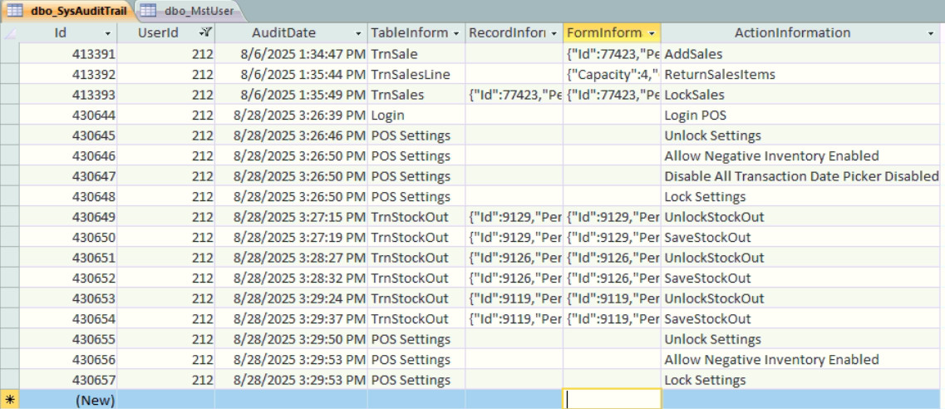Click the table icon on dbo_MstUser tab
This screenshot has height=409, width=945.
(x=148, y=11)
